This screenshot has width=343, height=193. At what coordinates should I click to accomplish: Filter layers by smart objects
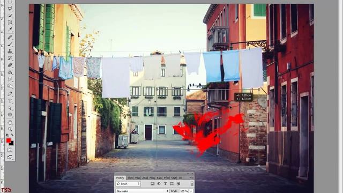(178, 184)
